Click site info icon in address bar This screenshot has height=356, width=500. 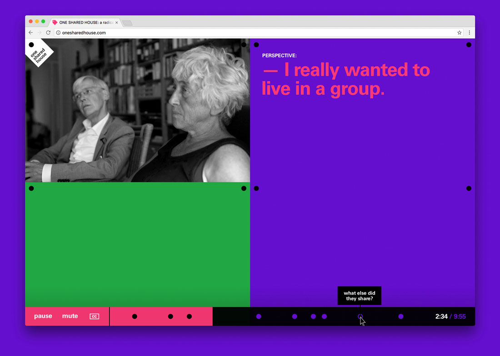(58, 33)
